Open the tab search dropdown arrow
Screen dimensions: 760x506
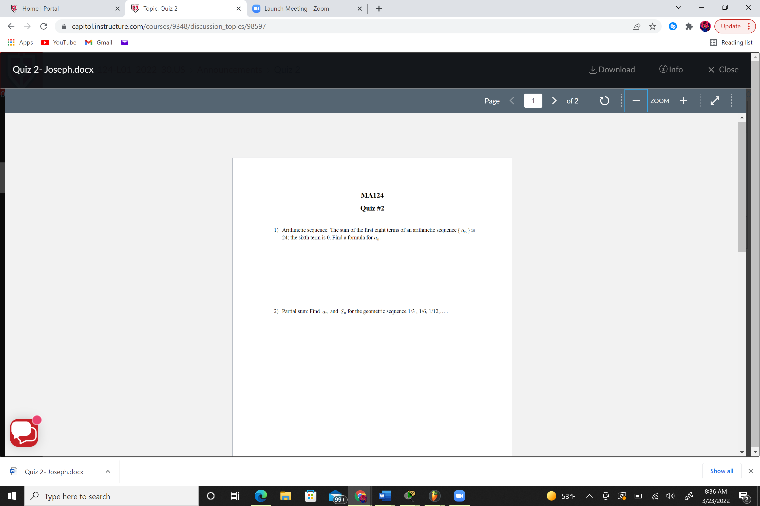tap(678, 8)
